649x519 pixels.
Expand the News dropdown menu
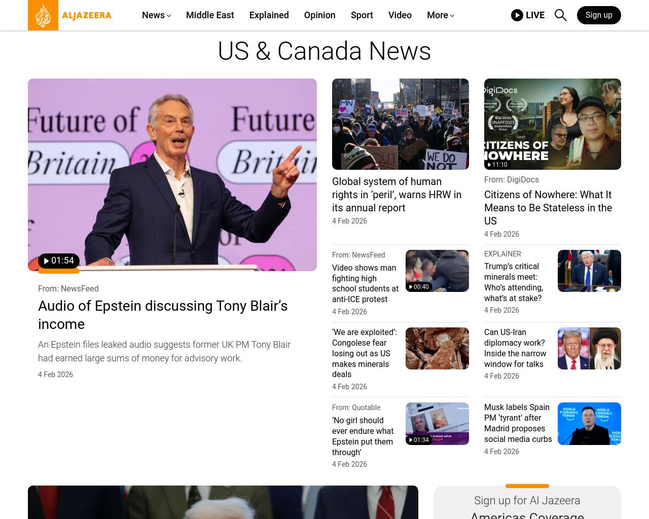pos(156,15)
